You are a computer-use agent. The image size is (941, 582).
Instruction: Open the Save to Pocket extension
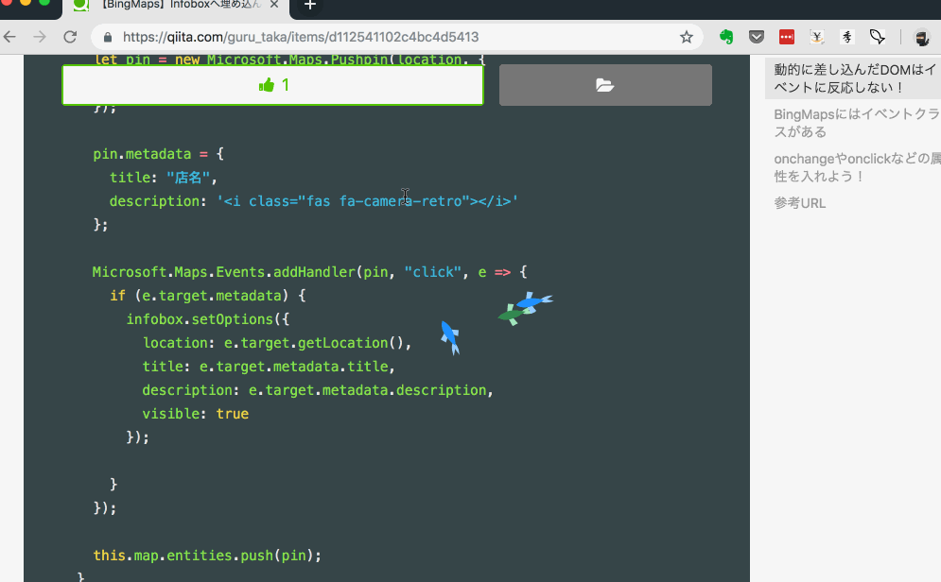click(x=757, y=36)
